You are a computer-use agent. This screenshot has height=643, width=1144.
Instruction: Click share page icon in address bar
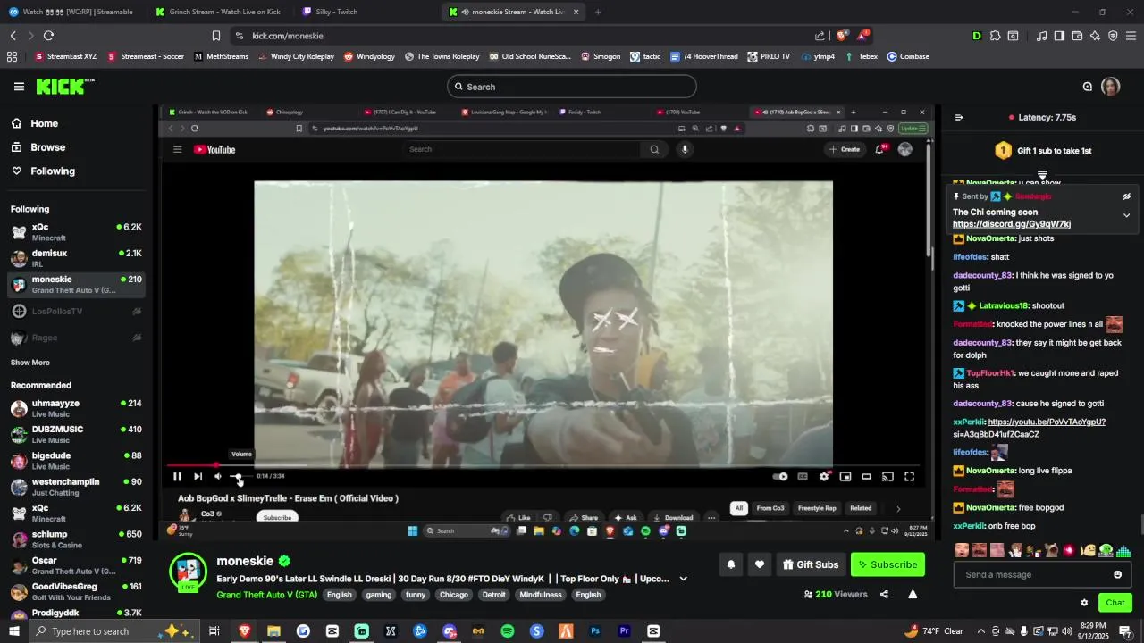pos(820,36)
